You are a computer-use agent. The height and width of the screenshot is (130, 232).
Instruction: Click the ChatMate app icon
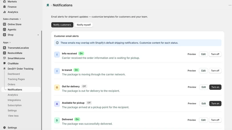click(x=4, y=63)
